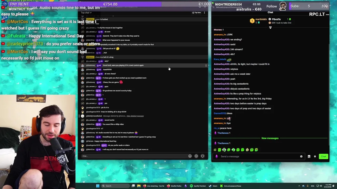The width and height of the screenshot is (337, 189).
Task: Switch to 'Live streaming - YouTube' Firefox window
Action: click(154, 186)
